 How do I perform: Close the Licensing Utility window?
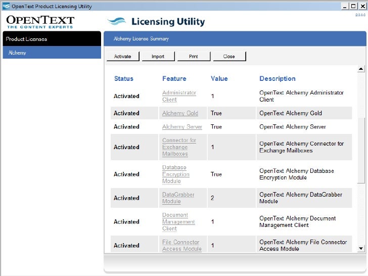pyautogui.click(x=362, y=7)
